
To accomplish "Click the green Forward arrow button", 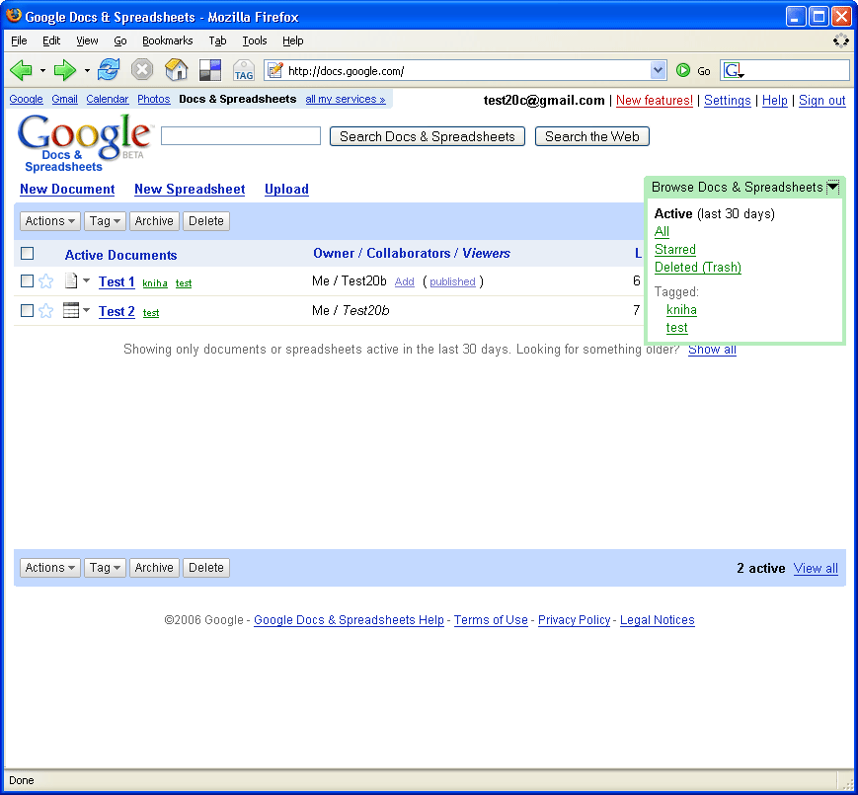I will click(x=64, y=70).
